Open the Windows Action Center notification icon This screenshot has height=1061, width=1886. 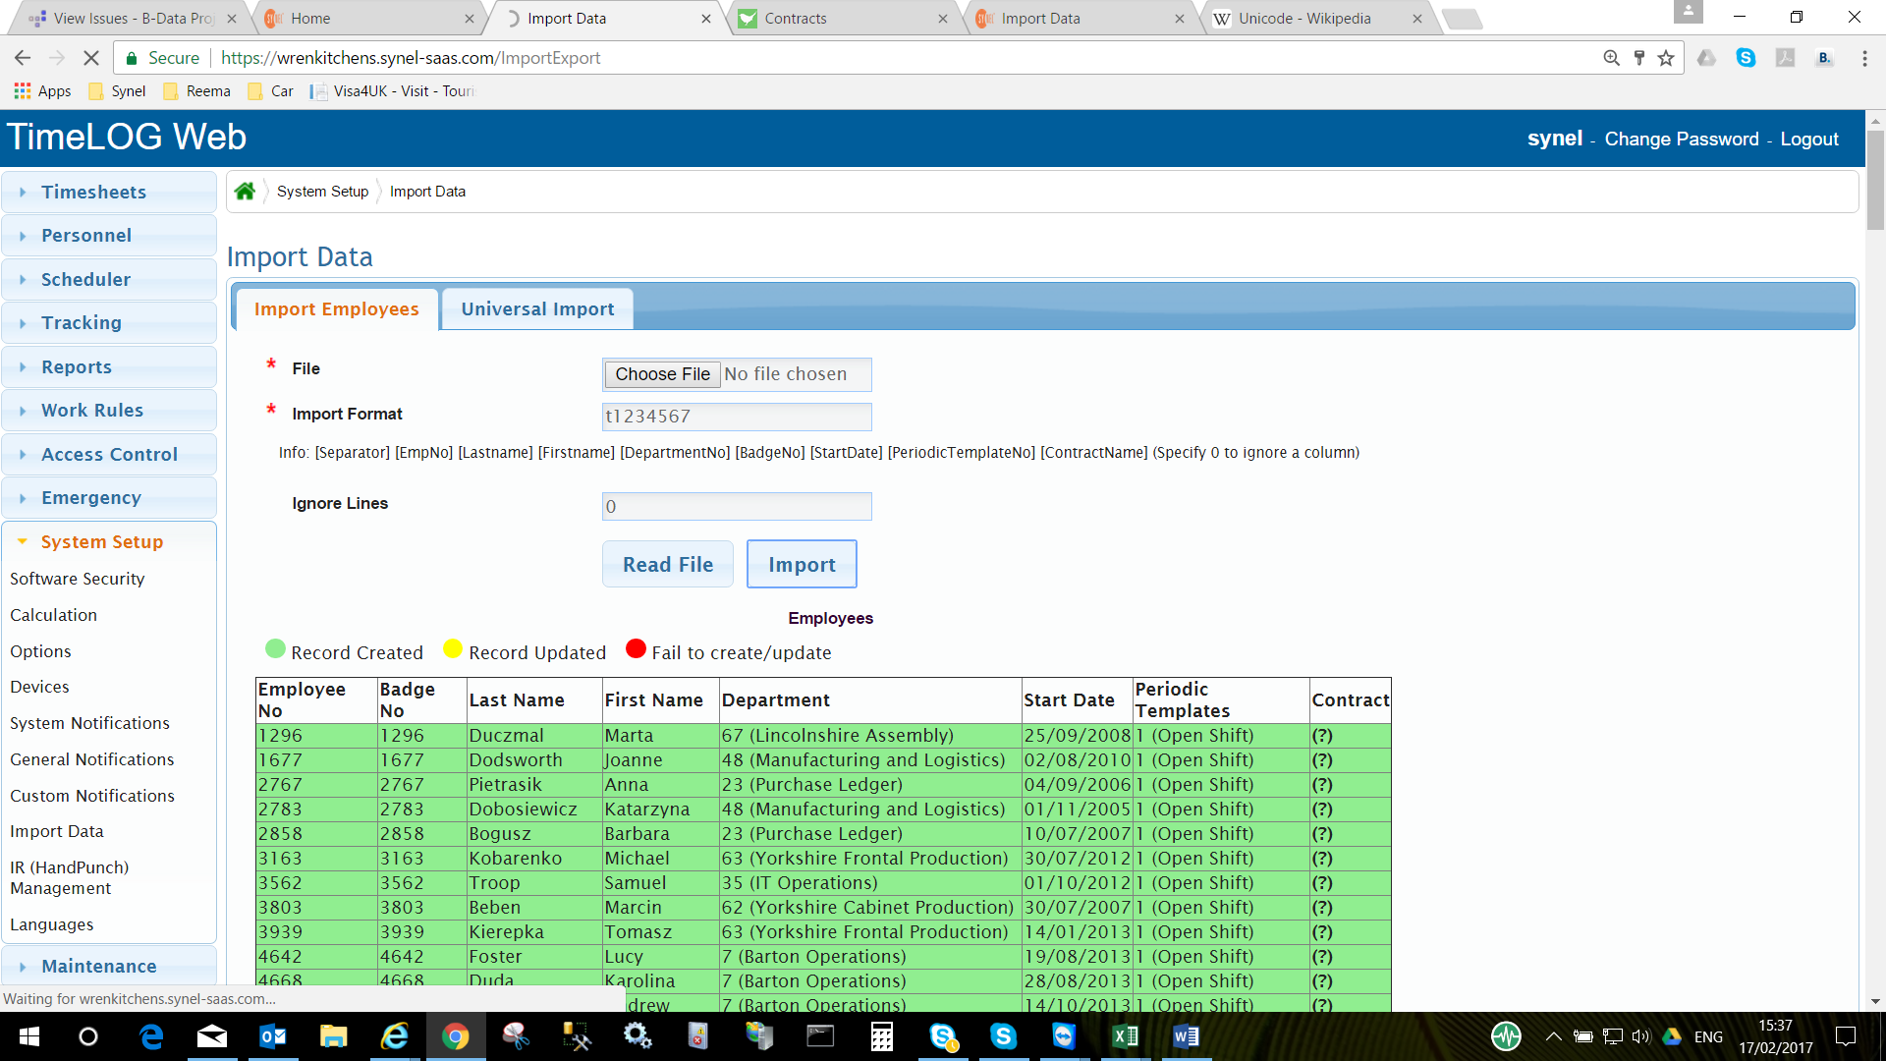tap(1846, 1036)
